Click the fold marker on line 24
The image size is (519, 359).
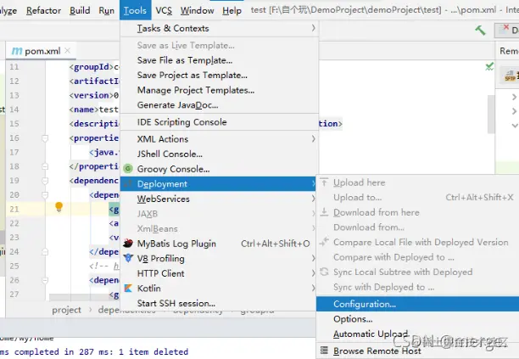(x=45, y=252)
